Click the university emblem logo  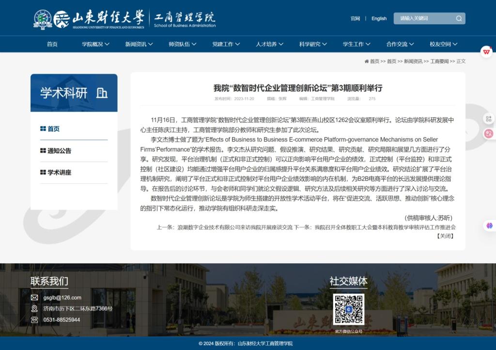tap(43, 18)
